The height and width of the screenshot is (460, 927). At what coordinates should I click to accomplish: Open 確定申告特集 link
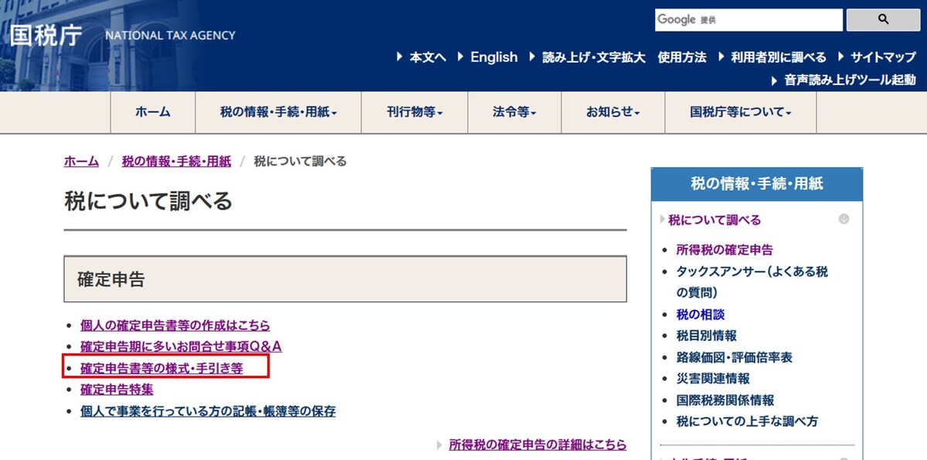pos(117,390)
